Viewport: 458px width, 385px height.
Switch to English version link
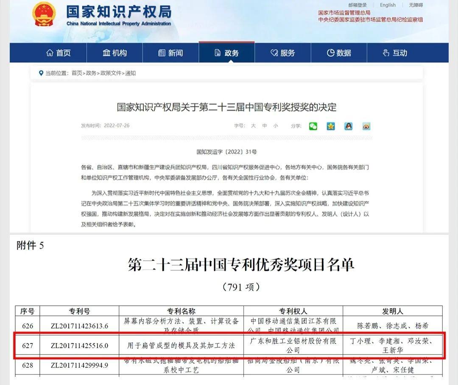click(x=388, y=5)
